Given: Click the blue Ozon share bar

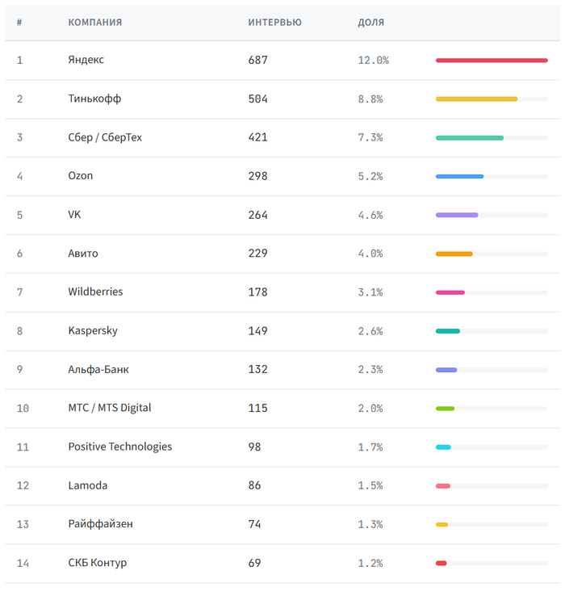Looking at the screenshot, I should 459,176.
